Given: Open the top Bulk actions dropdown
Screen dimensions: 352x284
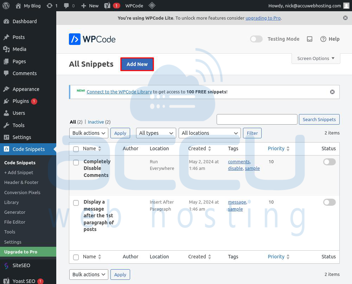Looking at the screenshot, I should [89, 133].
